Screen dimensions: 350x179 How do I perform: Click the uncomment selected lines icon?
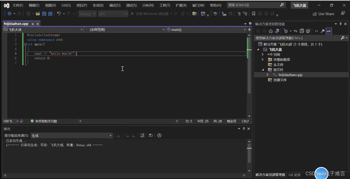tap(245, 14)
